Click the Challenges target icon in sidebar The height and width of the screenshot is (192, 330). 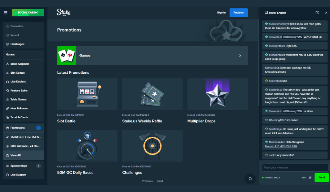7,44
